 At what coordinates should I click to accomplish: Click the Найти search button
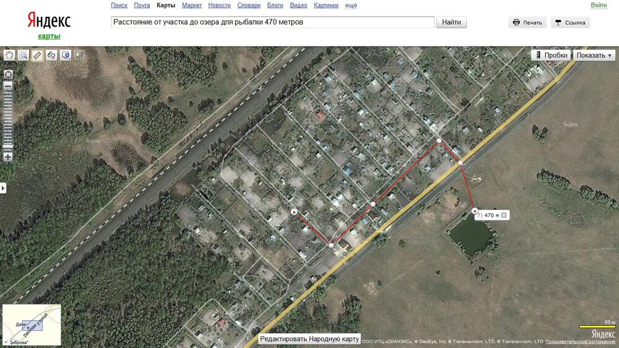tap(451, 22)
